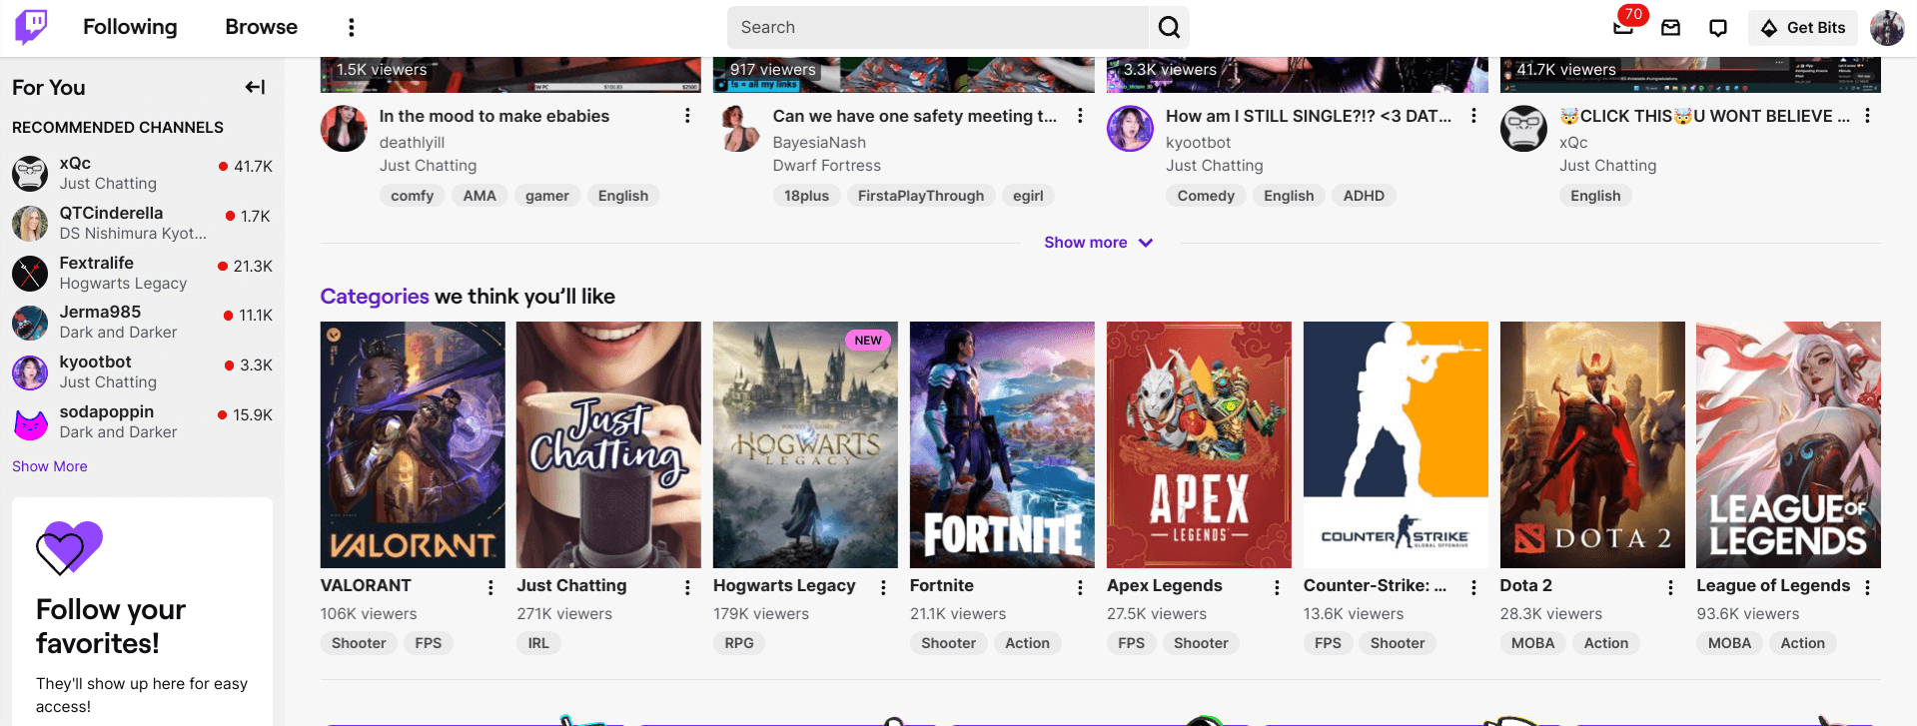Open the League of Legends cover
The image size is (1917, 726).
tap(1788, 444)
